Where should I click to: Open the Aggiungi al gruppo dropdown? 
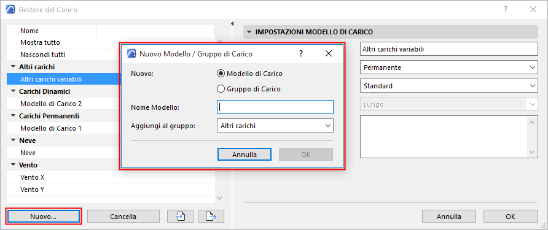pos(275,126)
